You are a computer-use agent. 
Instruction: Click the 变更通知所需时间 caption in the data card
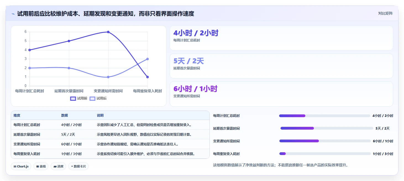point(187,96)
